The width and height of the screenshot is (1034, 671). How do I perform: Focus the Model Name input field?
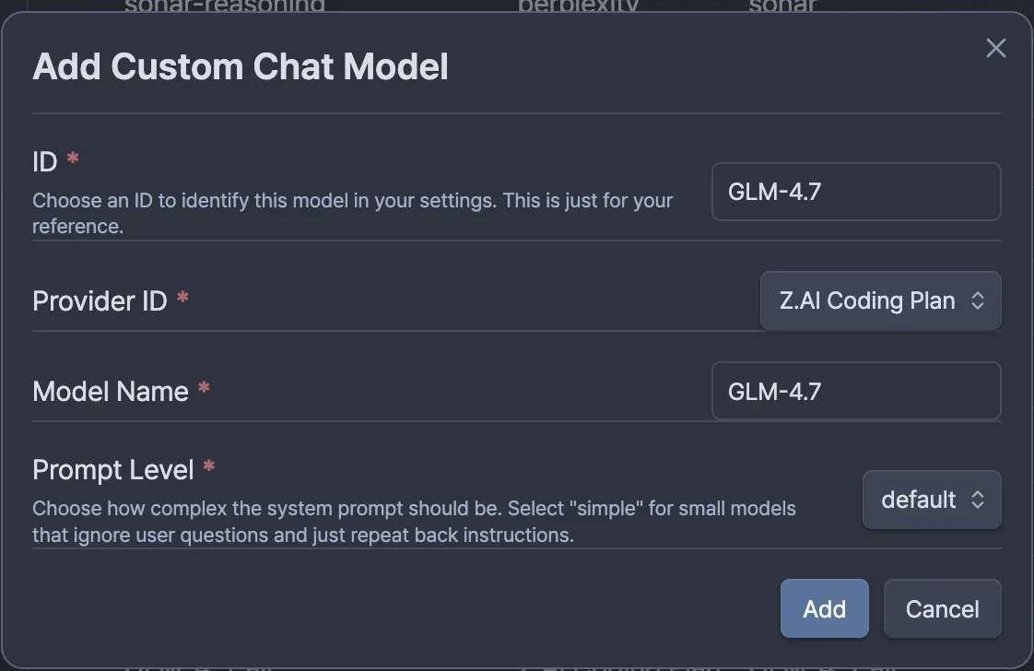pos(855,391)
